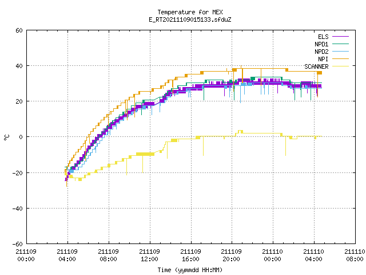Screen dimensions: 366x275
Task: Click the 'Time (yymmdd HH:MM)' axis title
Action: click(x=190, y=270)
